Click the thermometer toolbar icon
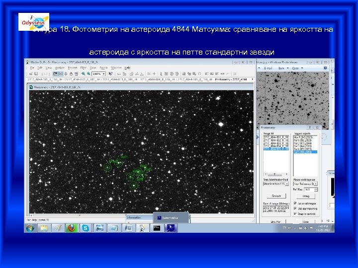The height and width of the screenshot is (268, 358). (x=161, y=74)
